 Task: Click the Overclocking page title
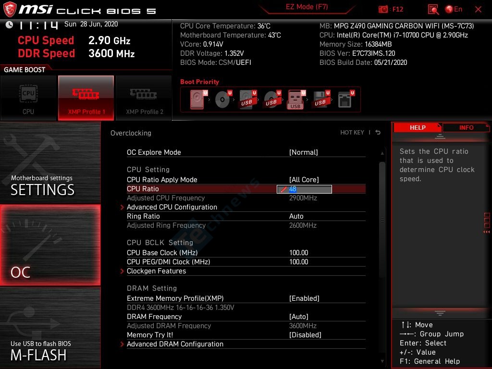[x=131, y=133]
